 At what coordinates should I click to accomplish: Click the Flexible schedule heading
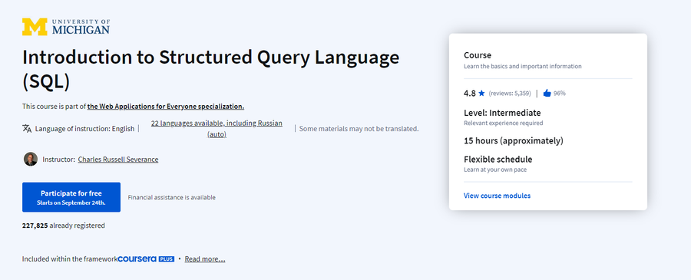tap(498, 160)
